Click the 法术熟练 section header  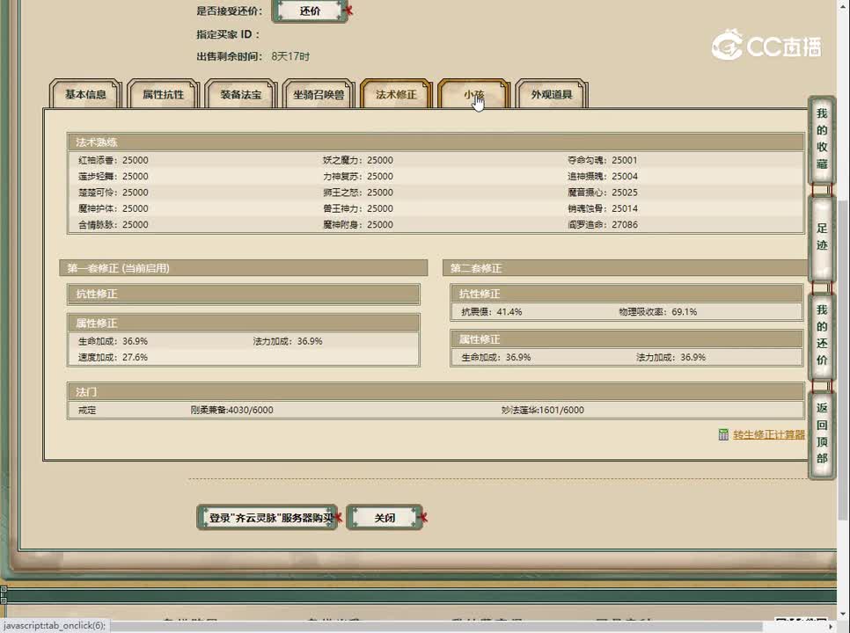click(x=435, y=142)
